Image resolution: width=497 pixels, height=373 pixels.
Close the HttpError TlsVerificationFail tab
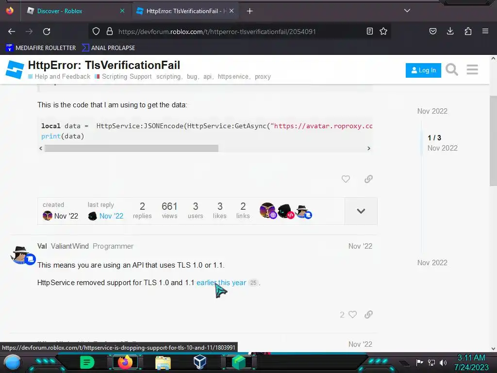pos(232,11)
